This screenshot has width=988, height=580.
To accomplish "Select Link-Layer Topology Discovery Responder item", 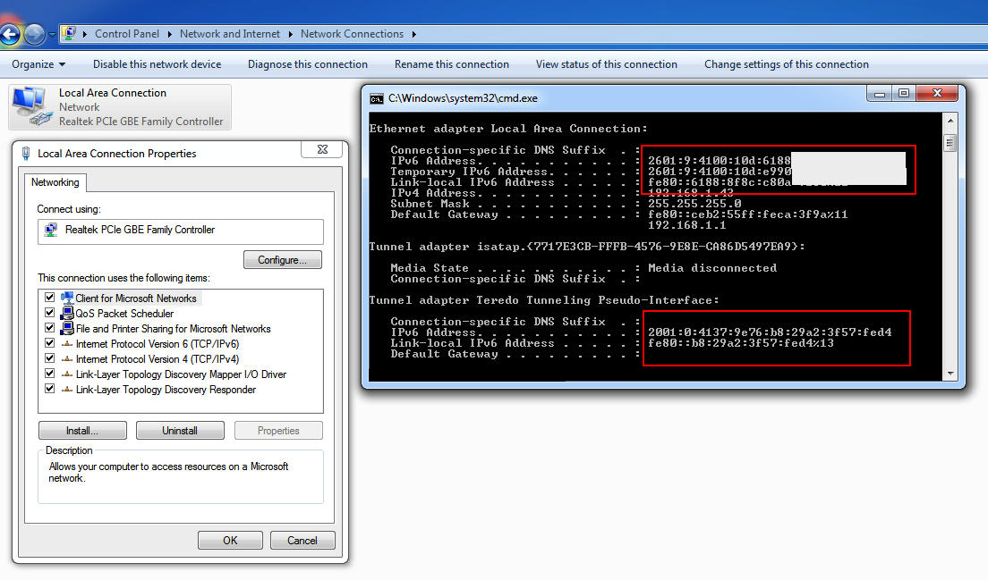I will coord(166,390).
